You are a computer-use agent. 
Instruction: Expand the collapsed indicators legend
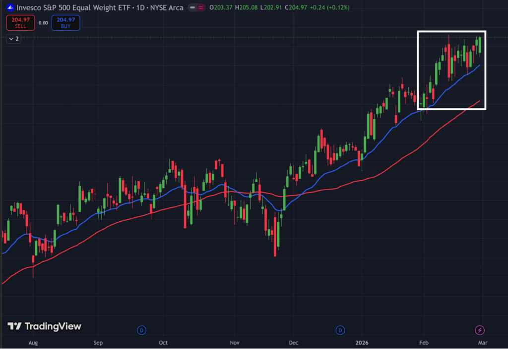coord(13,39)
